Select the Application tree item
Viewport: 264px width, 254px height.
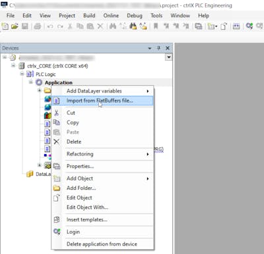(59, 83)
